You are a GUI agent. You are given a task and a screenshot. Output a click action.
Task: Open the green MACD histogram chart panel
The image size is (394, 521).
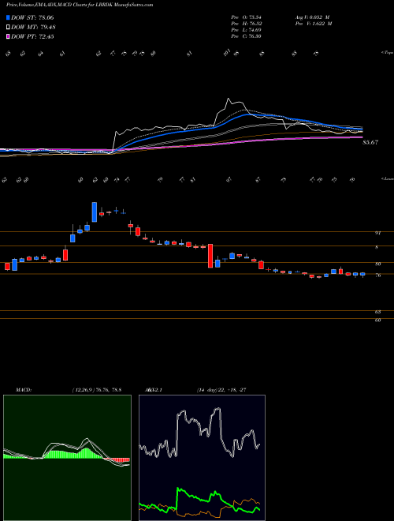(x=67, y=458)
